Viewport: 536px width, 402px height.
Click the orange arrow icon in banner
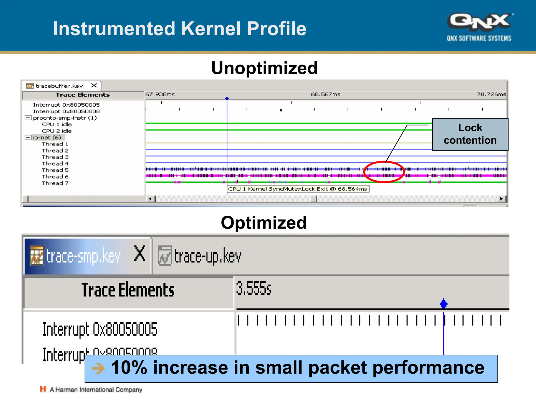click(98, 368)
